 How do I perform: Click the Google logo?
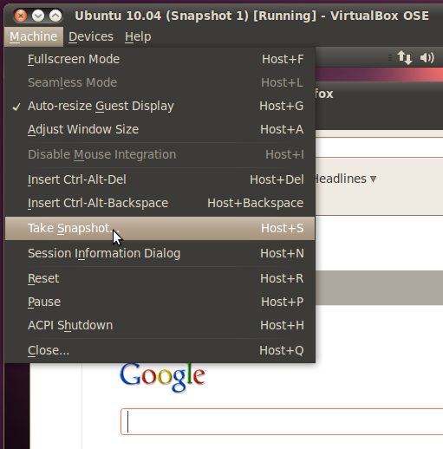point(163,376)
